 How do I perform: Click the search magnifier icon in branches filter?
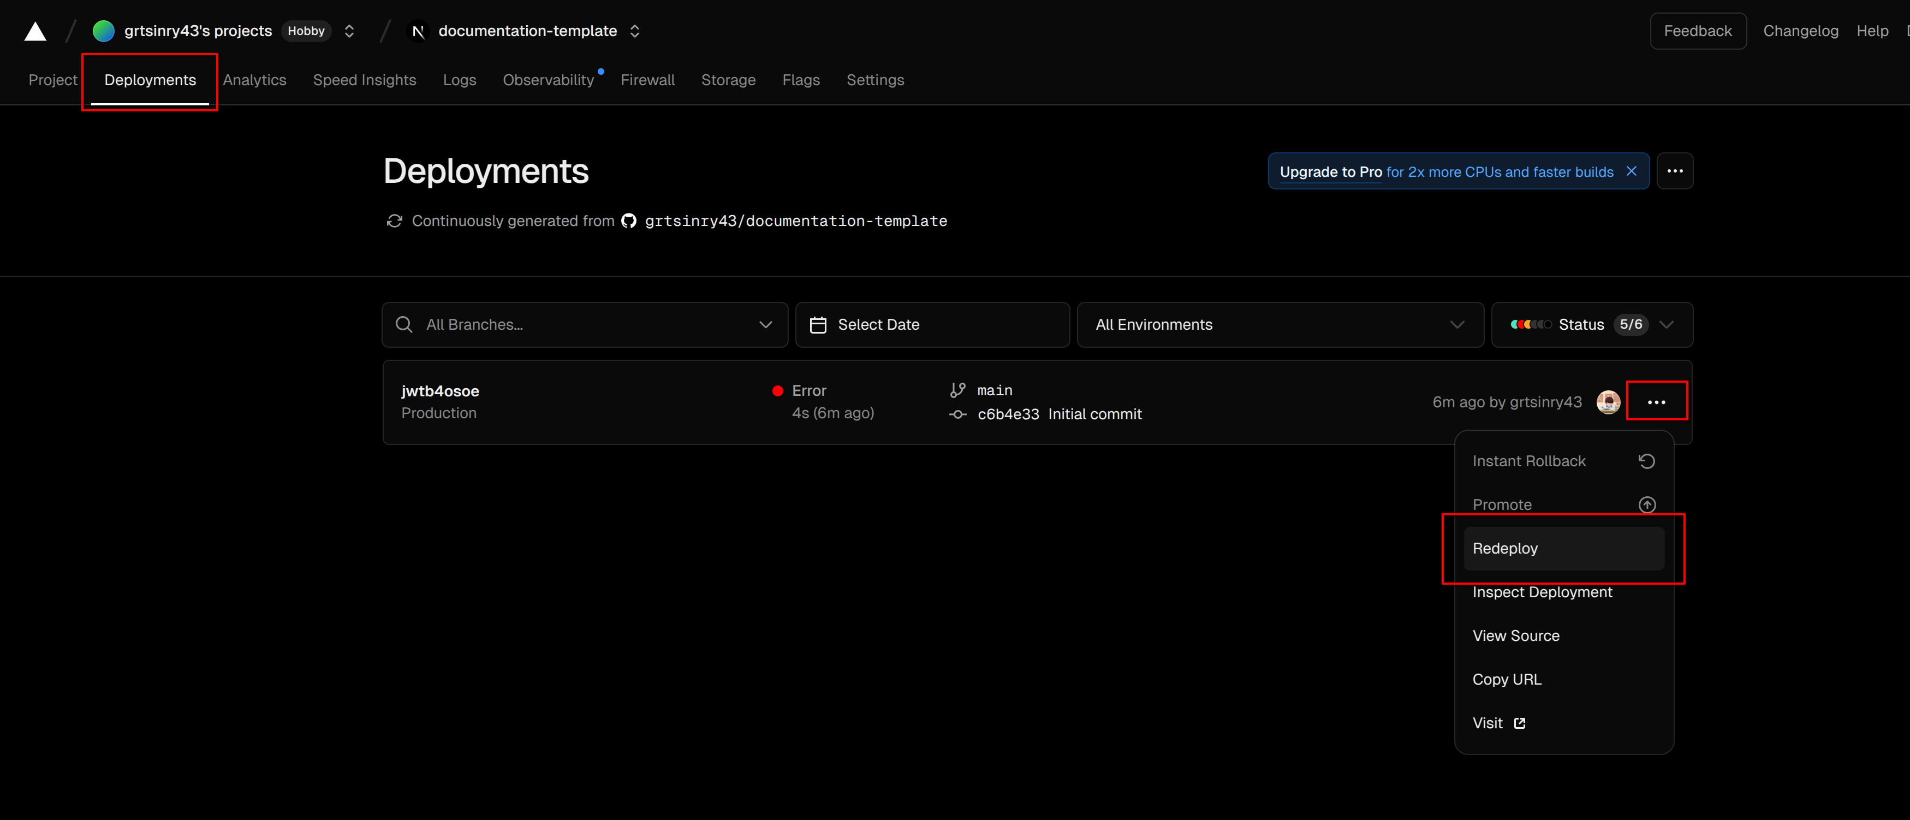click(404, 325)
